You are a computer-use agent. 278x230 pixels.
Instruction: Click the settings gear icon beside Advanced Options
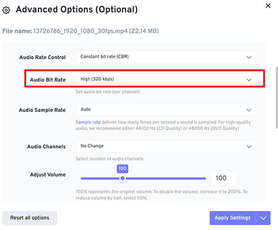point(6,10)
